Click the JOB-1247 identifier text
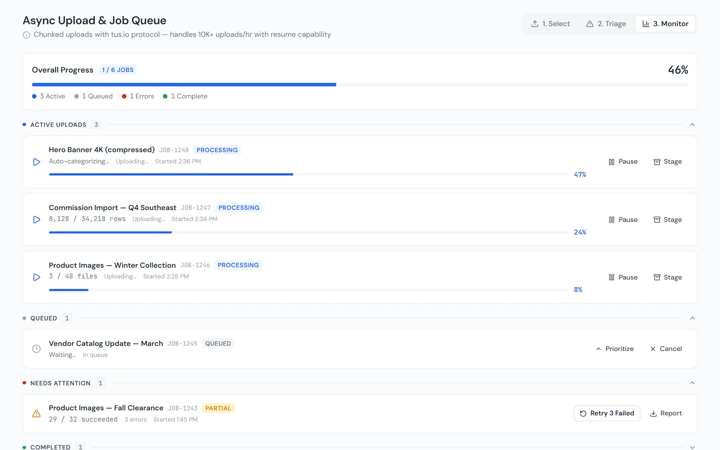This screenshot has width=720, height=450. coord(196,208)
